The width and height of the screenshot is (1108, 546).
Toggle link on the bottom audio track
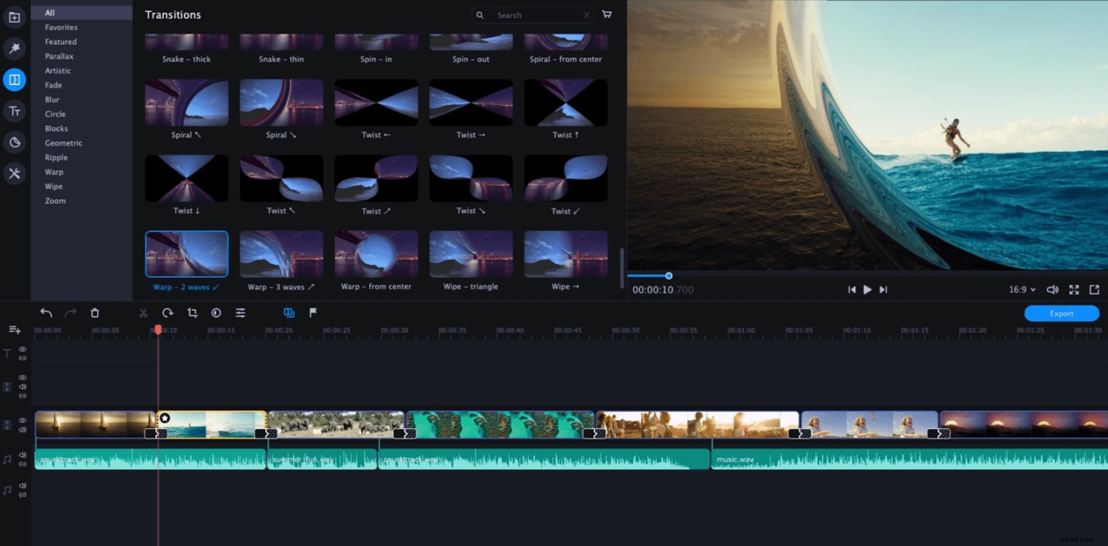(x=23, y=495)
